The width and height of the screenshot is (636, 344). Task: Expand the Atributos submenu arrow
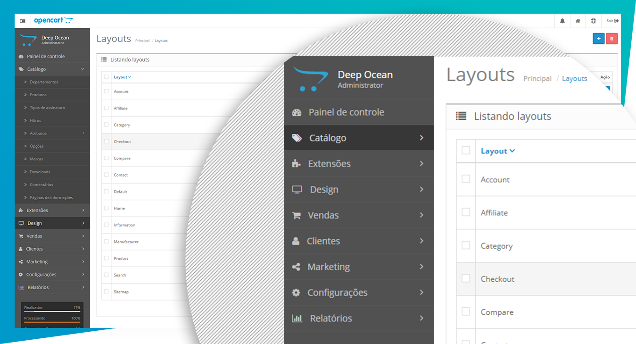tap(83, 133)
